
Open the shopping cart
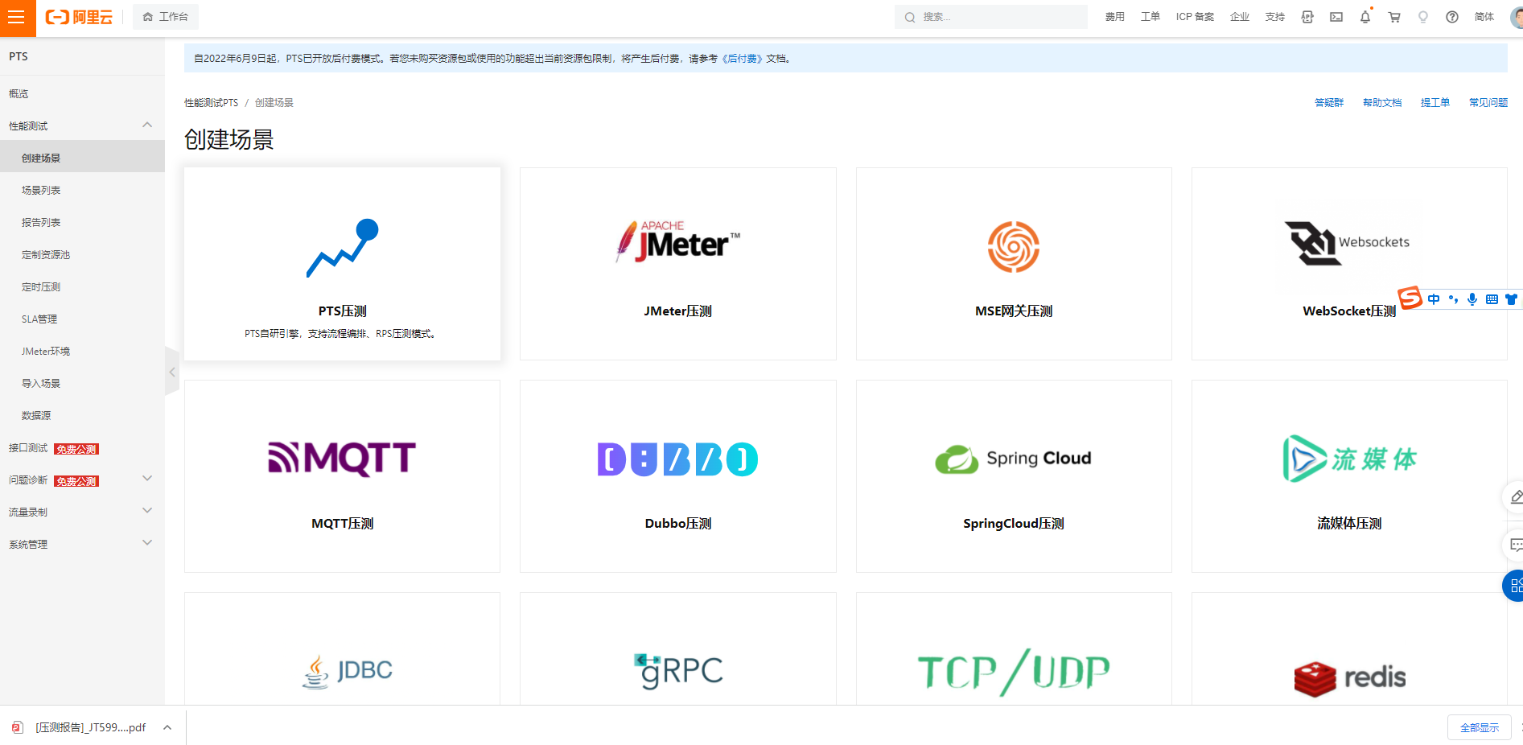click(1394, 17)
